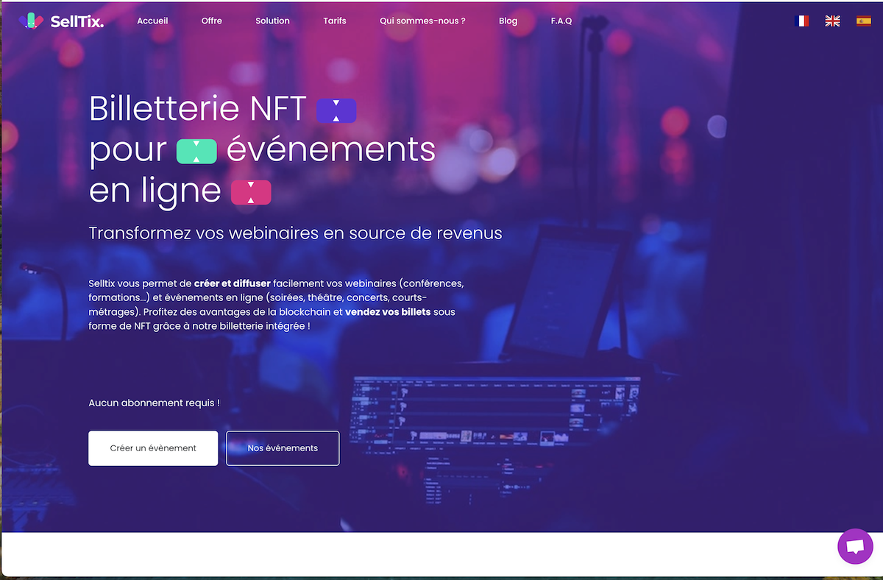Select the colored logo mark left of SellTix
This screenshot has height=580, width=883.
31,21
